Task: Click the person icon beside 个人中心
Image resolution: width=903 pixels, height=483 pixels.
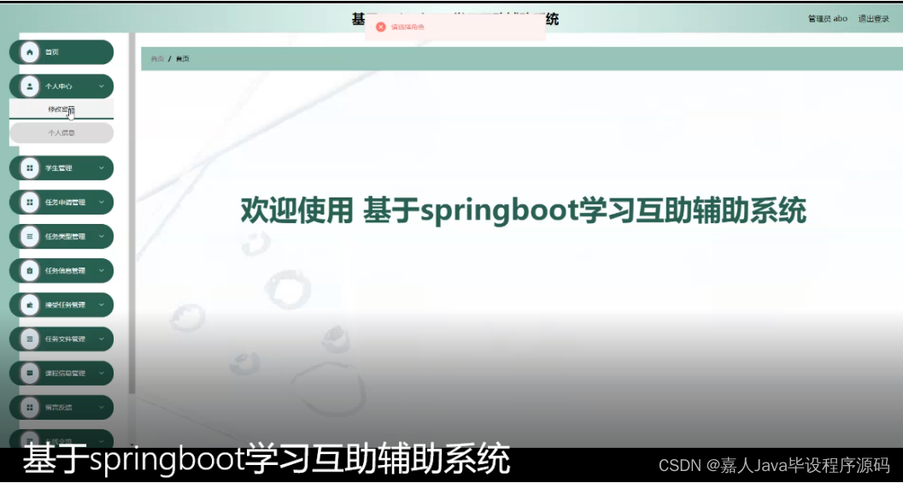Action: click(30, 86)
